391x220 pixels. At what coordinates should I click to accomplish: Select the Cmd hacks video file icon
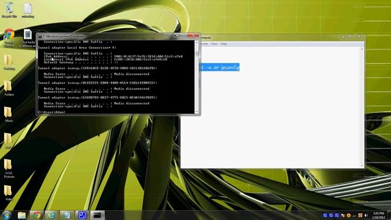click(27, 37)
